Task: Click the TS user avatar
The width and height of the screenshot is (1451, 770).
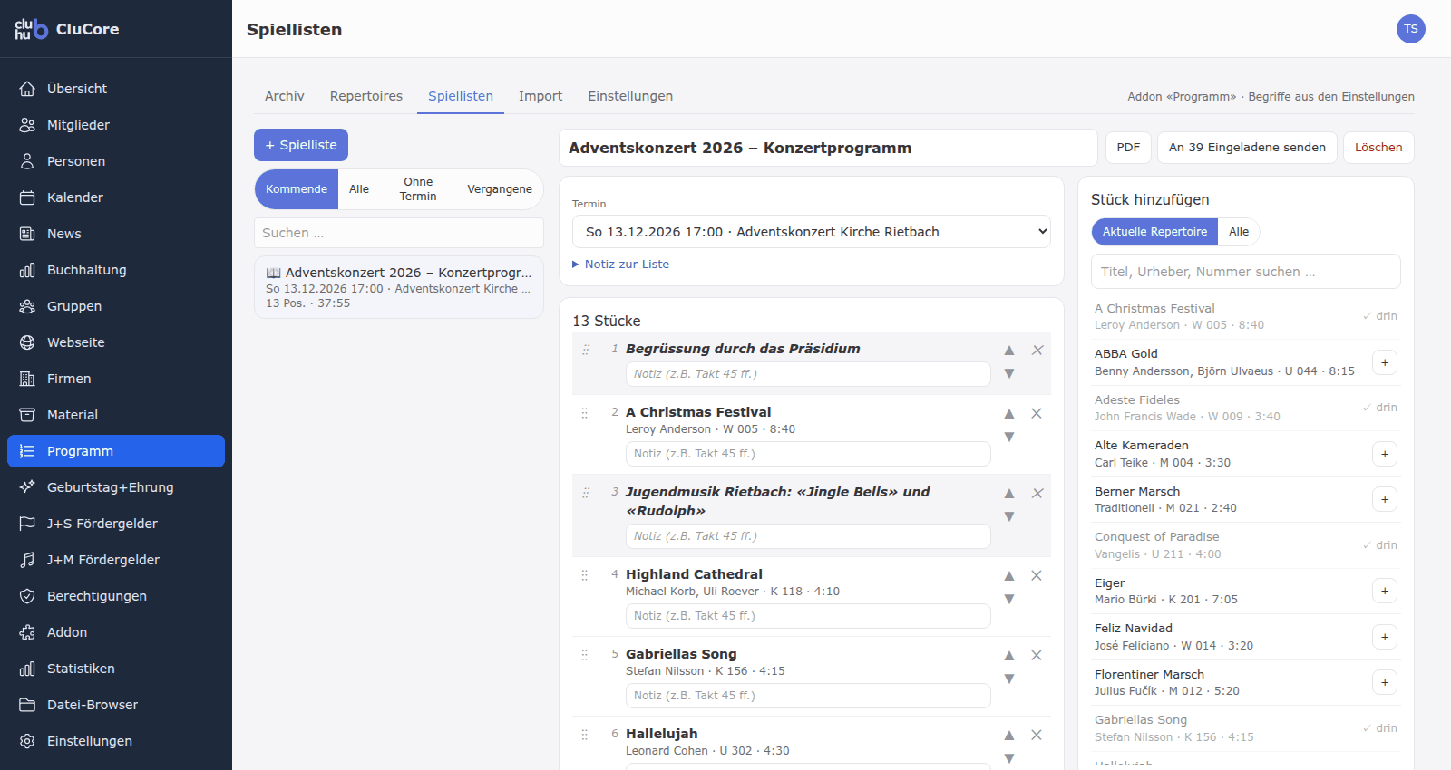Action: coord(1411,29)
